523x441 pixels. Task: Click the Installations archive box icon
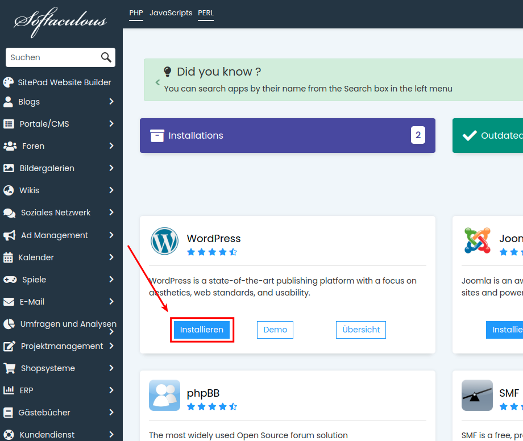click(x=157, y=136)
